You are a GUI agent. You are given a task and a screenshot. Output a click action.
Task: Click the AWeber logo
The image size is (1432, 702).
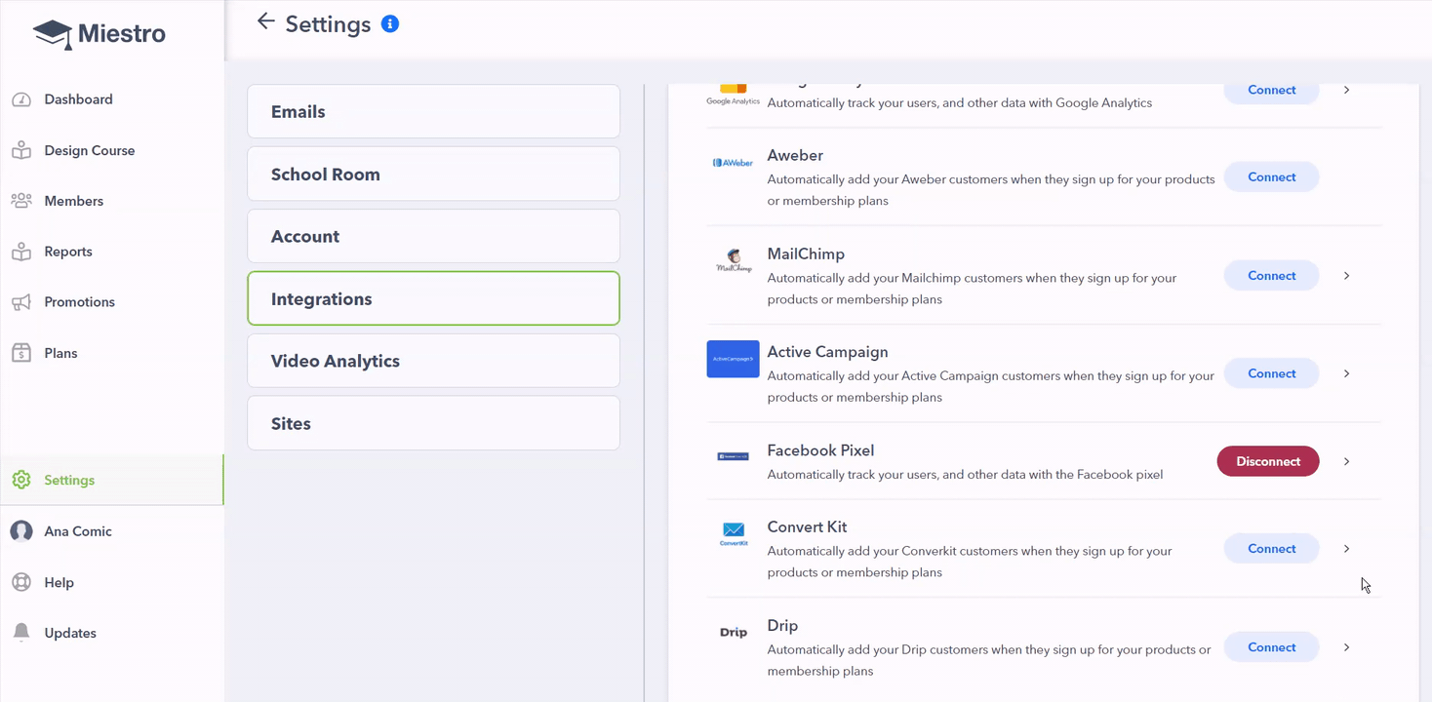pos(733,163)
